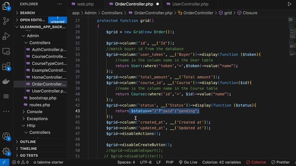Change file encoding UTF-8
Screen dimensions: 296x166
(146, 162)
